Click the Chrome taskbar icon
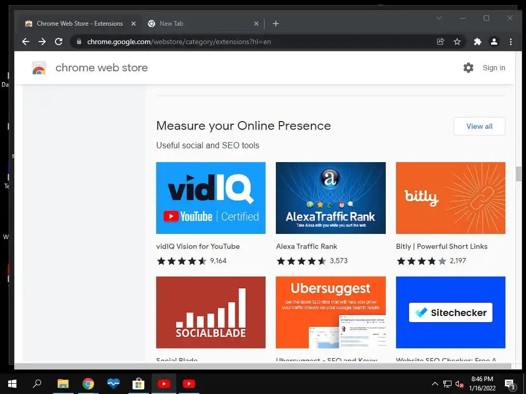This screenshot has height=394, width=526. (x=88, y=384)
